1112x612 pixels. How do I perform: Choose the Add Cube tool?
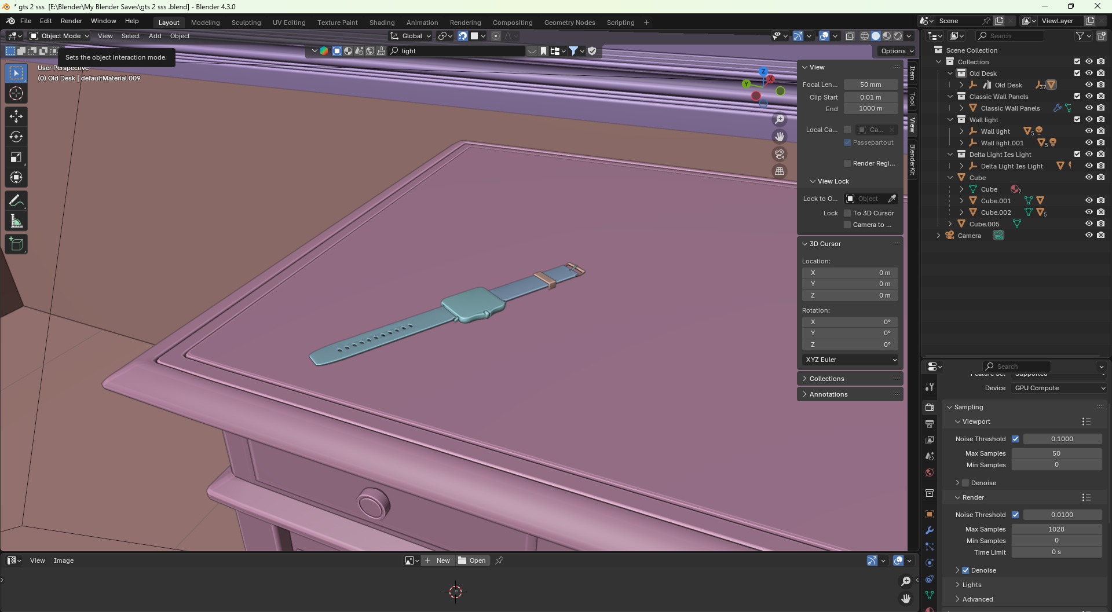point(16,244)
